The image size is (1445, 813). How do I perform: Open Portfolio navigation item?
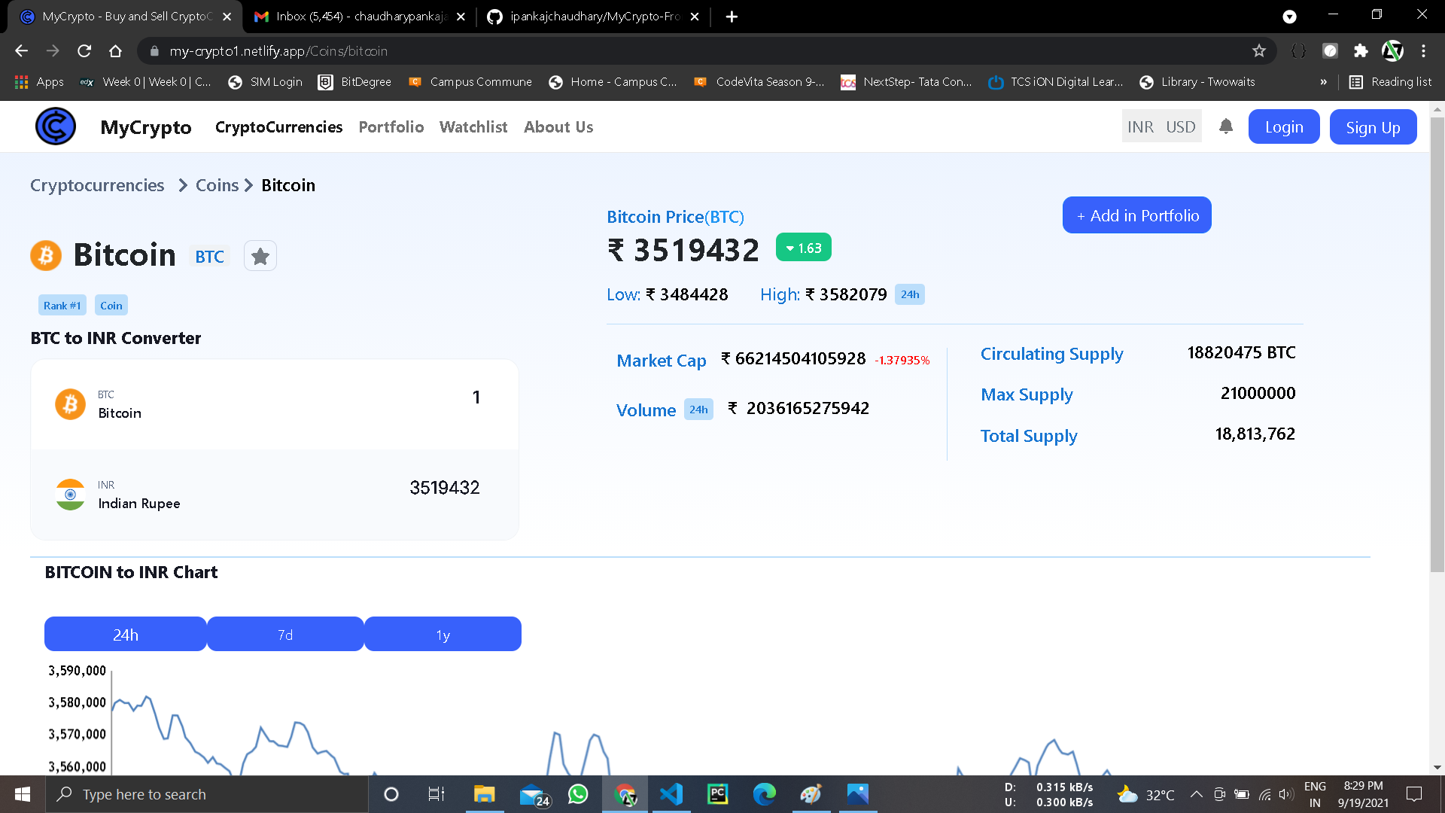(x=391, y=127)
